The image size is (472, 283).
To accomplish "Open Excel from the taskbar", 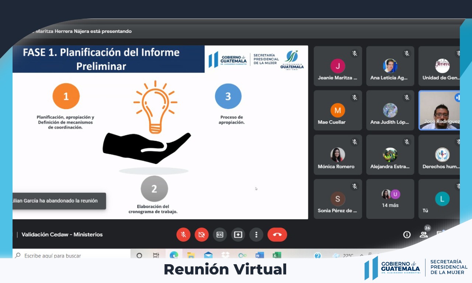I will click(277, 255).
